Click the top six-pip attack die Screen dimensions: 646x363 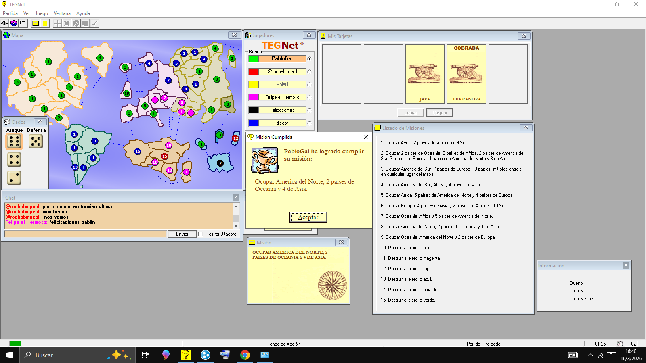[x=14, y=142]
